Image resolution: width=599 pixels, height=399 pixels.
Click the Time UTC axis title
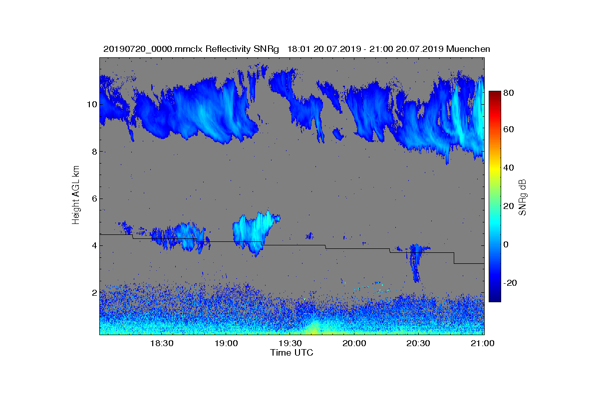[292, 353]
